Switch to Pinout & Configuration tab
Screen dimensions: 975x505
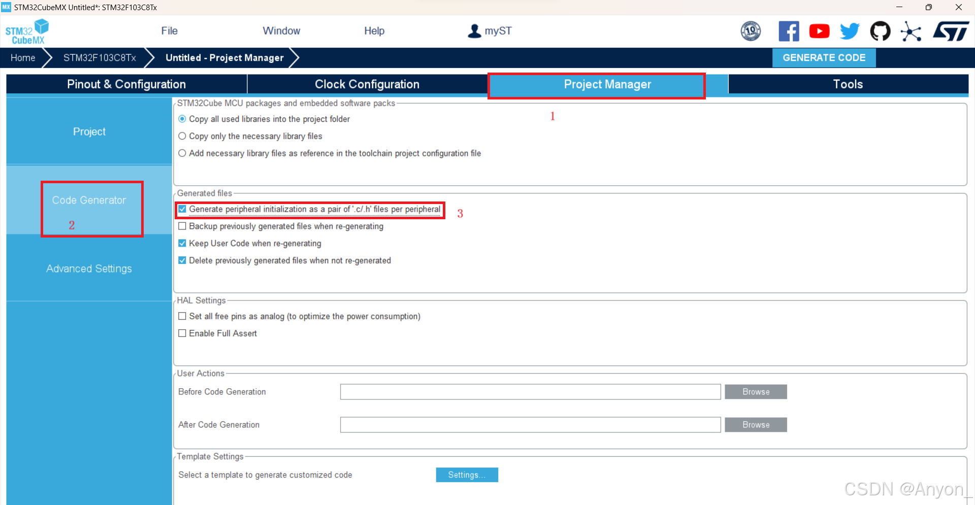(126, 84)
